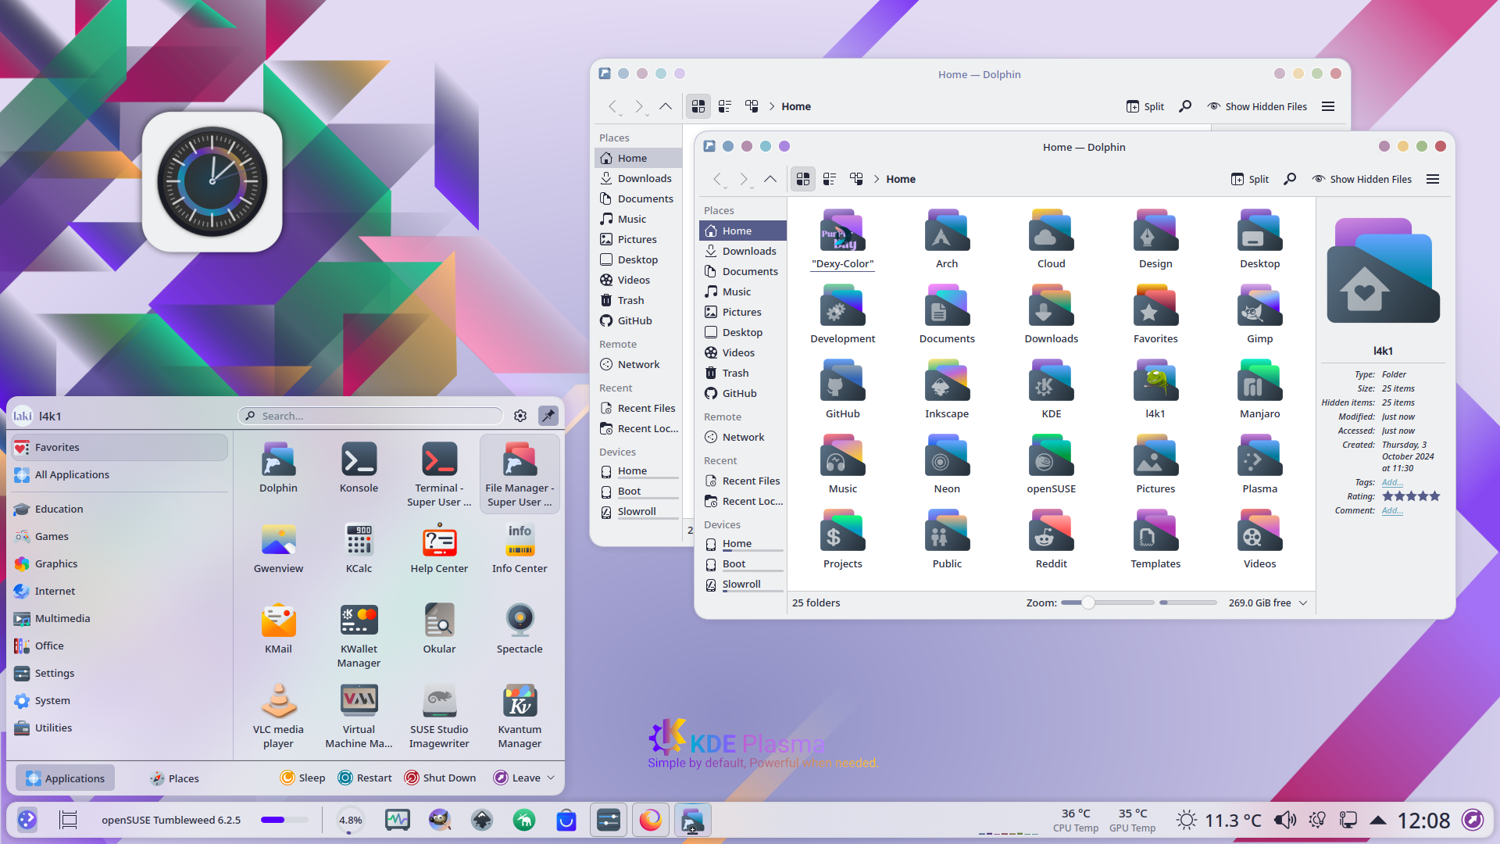The image size is (1500, 844).
Task: Switch to compact view in back Dolphin window
Action: tap(725, 106)
